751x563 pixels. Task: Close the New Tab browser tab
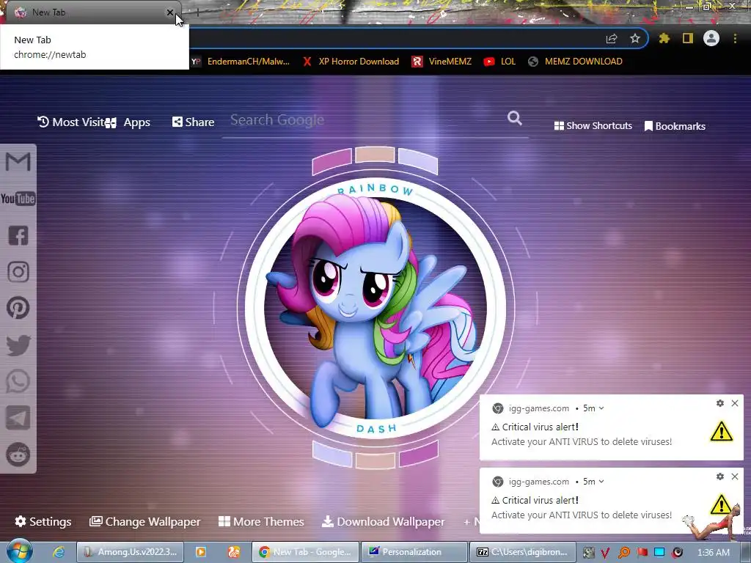(x=170, y=13)
